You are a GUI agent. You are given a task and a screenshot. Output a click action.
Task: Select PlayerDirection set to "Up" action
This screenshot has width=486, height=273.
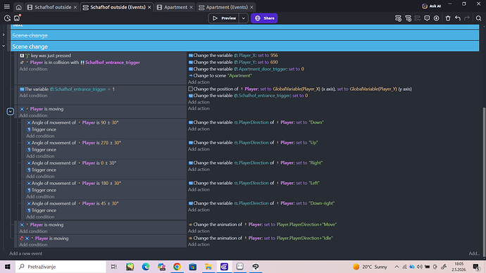tap(254, 143)
